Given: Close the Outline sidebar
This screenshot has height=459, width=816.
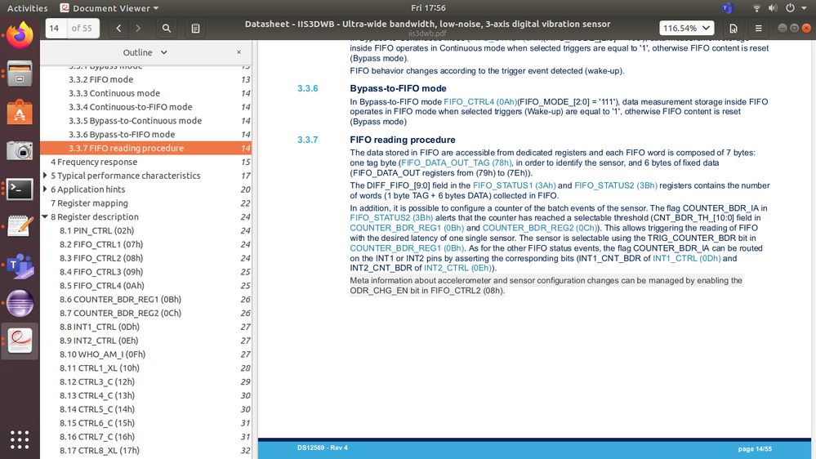Looking at the screenshot, I should tap(239, 52).
